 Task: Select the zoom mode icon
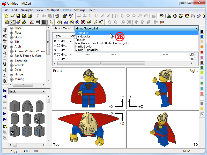click(x=24, y=22)
